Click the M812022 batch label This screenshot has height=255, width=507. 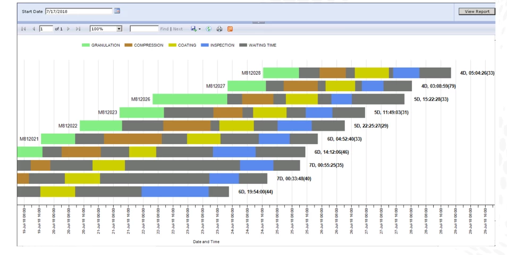[68, 126]
